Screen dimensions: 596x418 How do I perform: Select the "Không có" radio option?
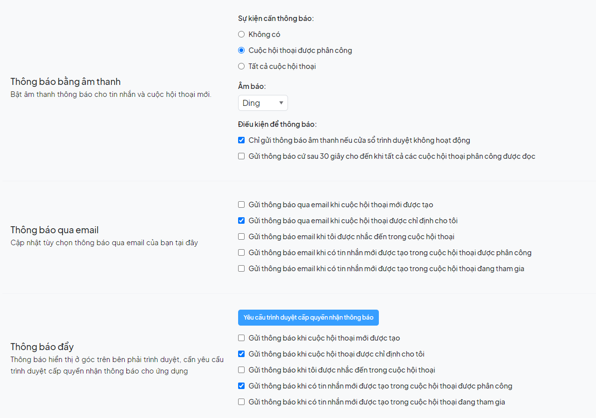click(242, 34)
